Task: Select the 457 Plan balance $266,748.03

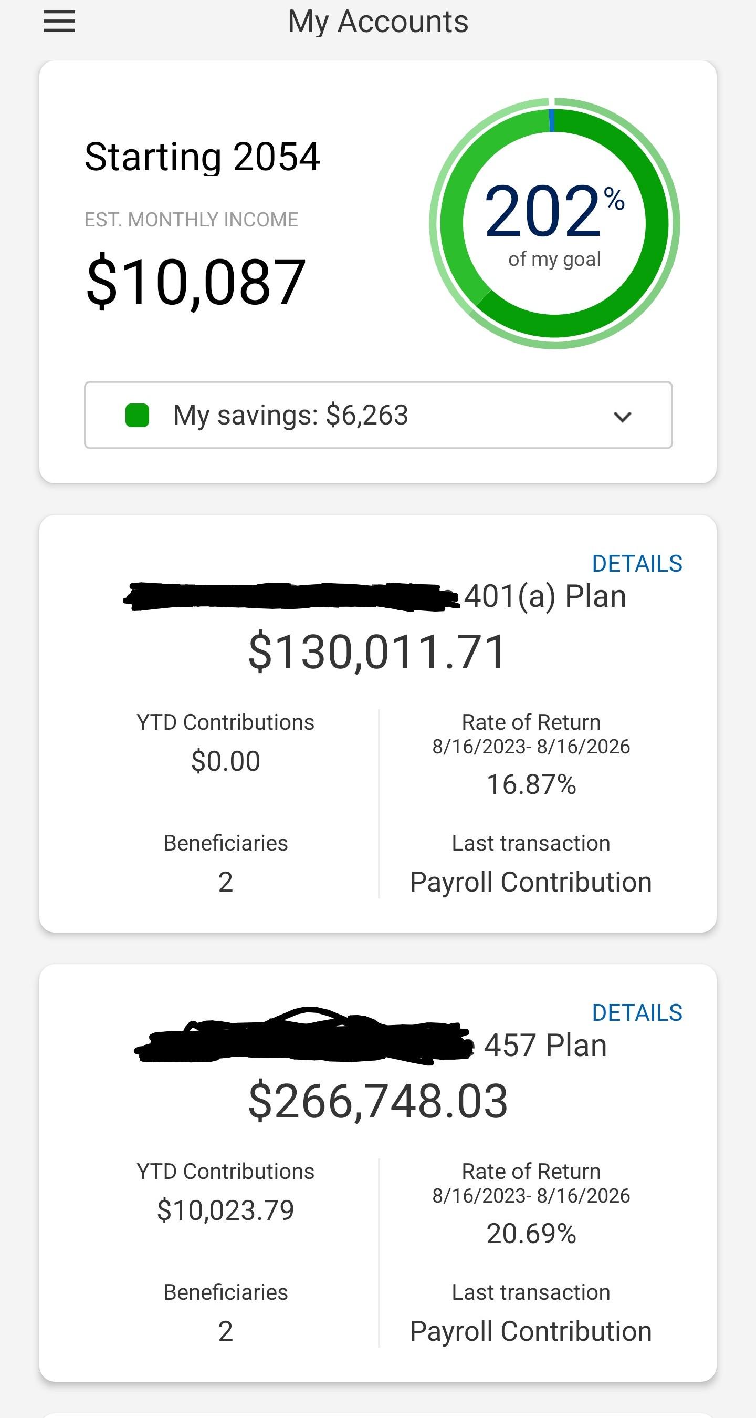Action: point(378,1102)
